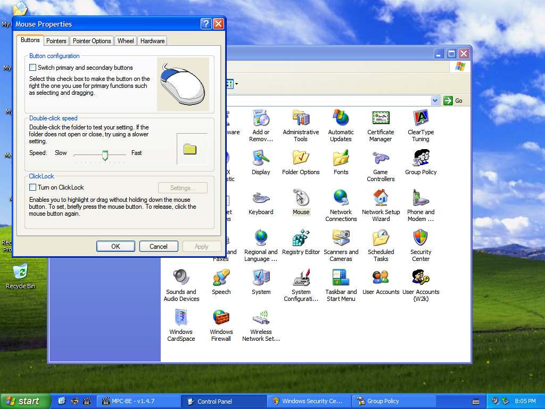Open the ClearType Tuning icon

click(x=420, y=118)
